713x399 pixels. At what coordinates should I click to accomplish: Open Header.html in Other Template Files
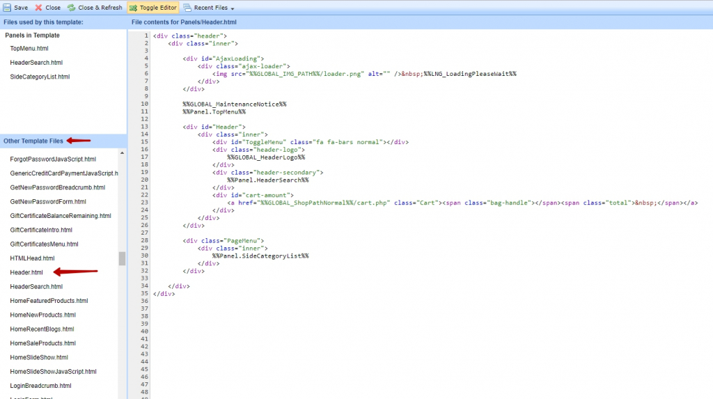[26, 272]
